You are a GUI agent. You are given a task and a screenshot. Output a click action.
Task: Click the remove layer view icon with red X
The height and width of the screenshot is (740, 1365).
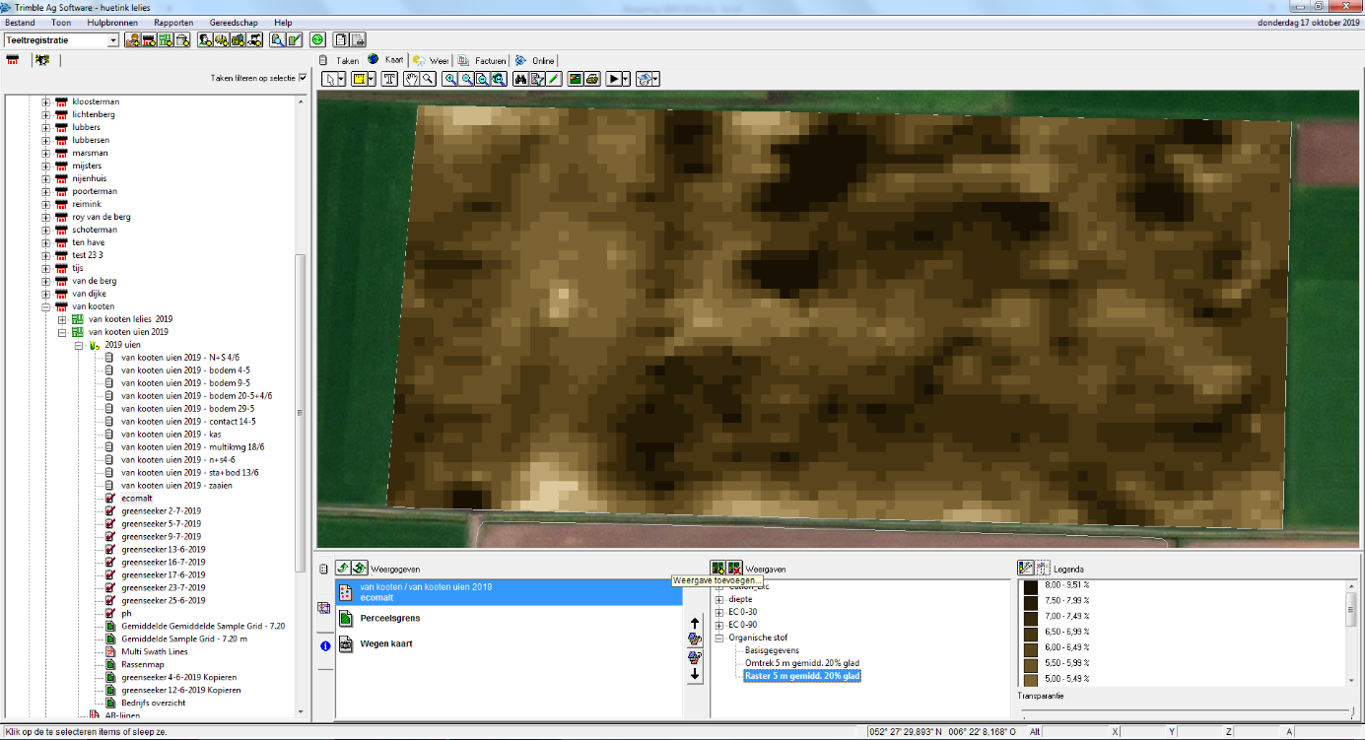[734, 569]
